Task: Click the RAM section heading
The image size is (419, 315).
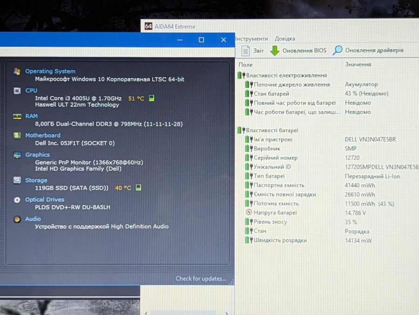Action: [x=32, y=116]
